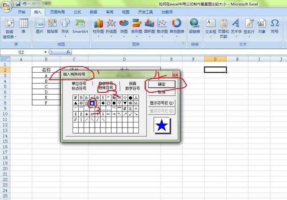Switch to the 页面布局 ribbon tab
Screen dimensions: 287x200
point(57,12)
